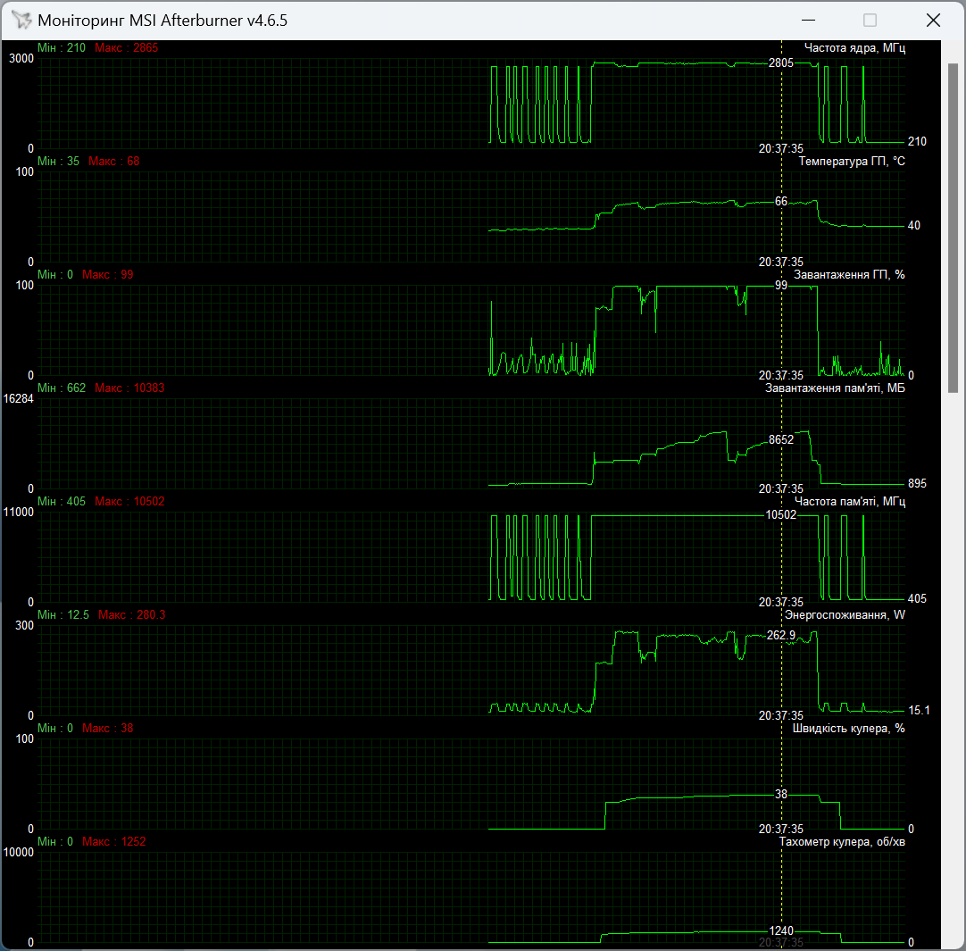Click the vertical scrollbar thumb

tap(954, 228)
